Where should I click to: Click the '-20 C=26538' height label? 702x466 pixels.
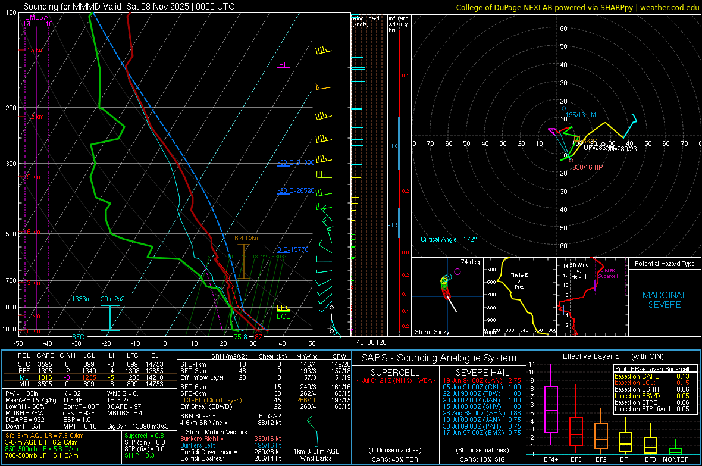(296, 190)
